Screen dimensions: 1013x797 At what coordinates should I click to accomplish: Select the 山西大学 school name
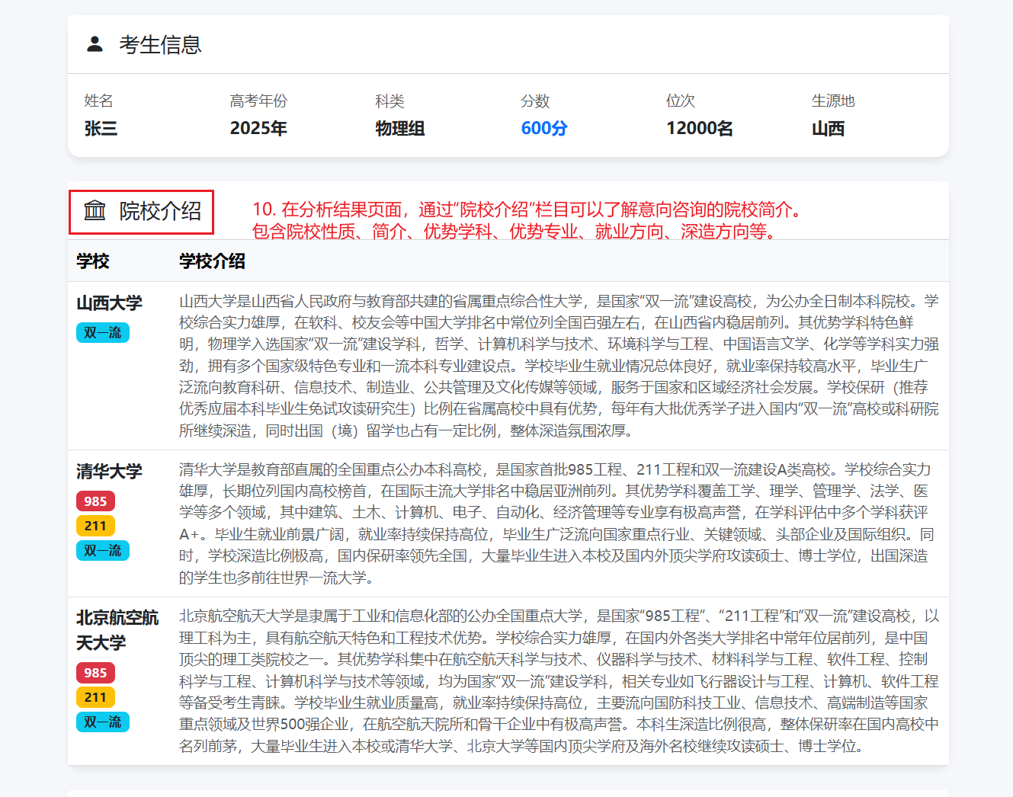(x=109, y=303)
